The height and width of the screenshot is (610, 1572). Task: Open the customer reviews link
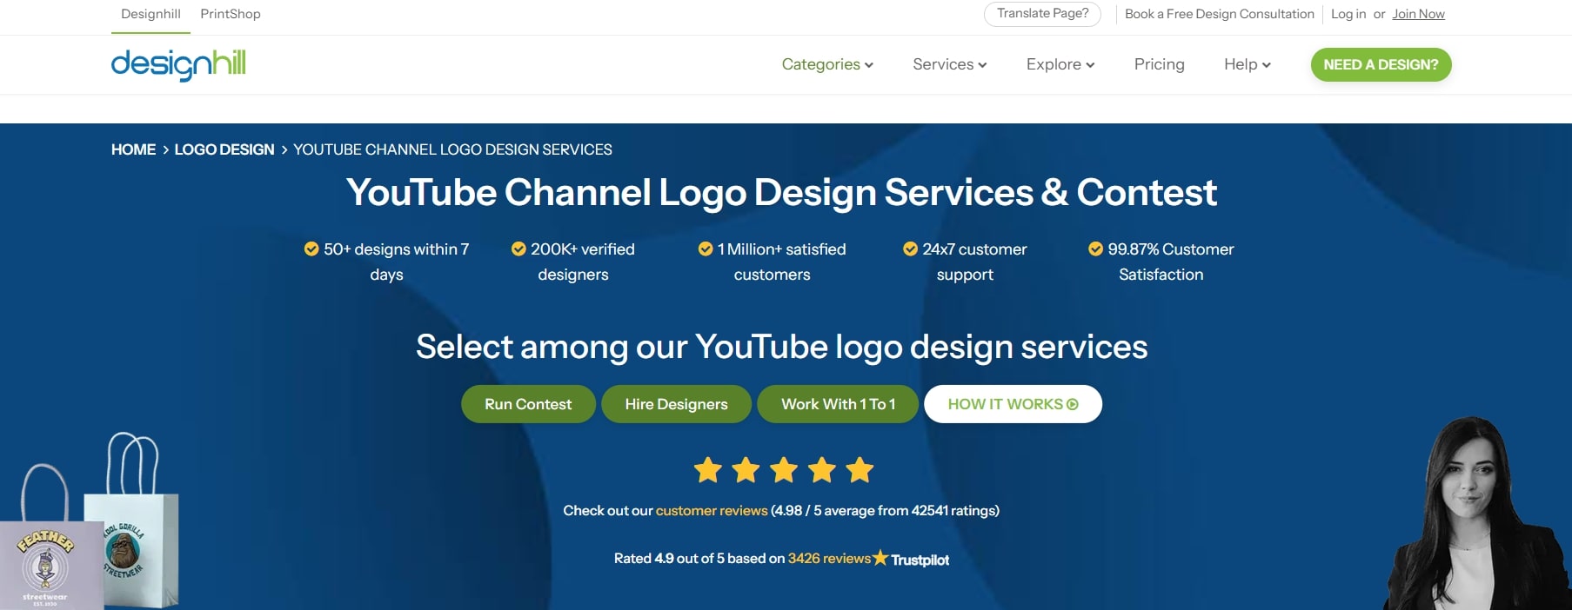pos(711,511)
